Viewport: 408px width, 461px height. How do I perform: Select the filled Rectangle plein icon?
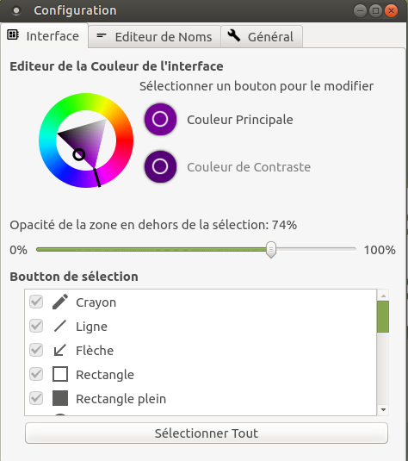[x=60, y=398]
